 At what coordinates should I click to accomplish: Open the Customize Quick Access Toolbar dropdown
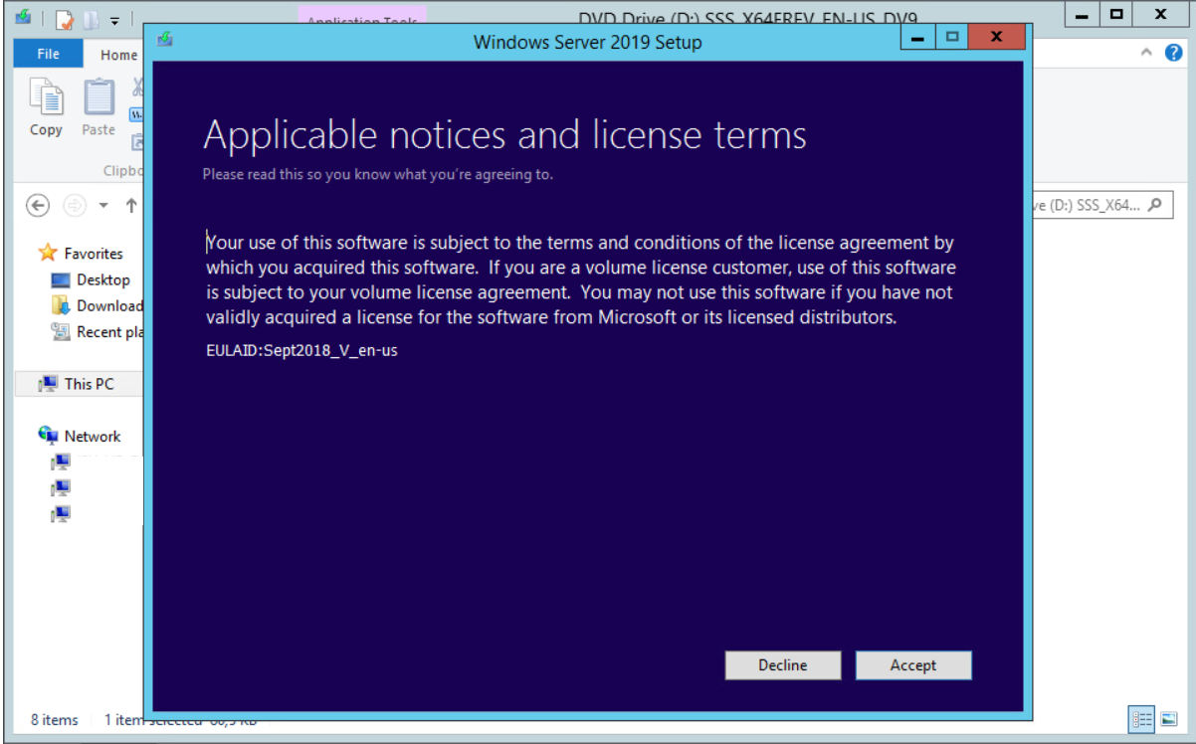click(x=114, y=20)
